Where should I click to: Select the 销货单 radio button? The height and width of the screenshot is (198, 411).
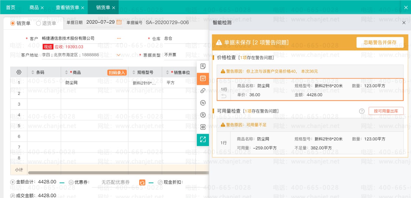pyautogui.click(x=13, y=23)
